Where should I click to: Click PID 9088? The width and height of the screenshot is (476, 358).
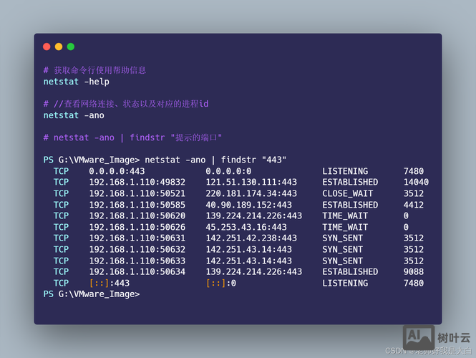point(414,272)
